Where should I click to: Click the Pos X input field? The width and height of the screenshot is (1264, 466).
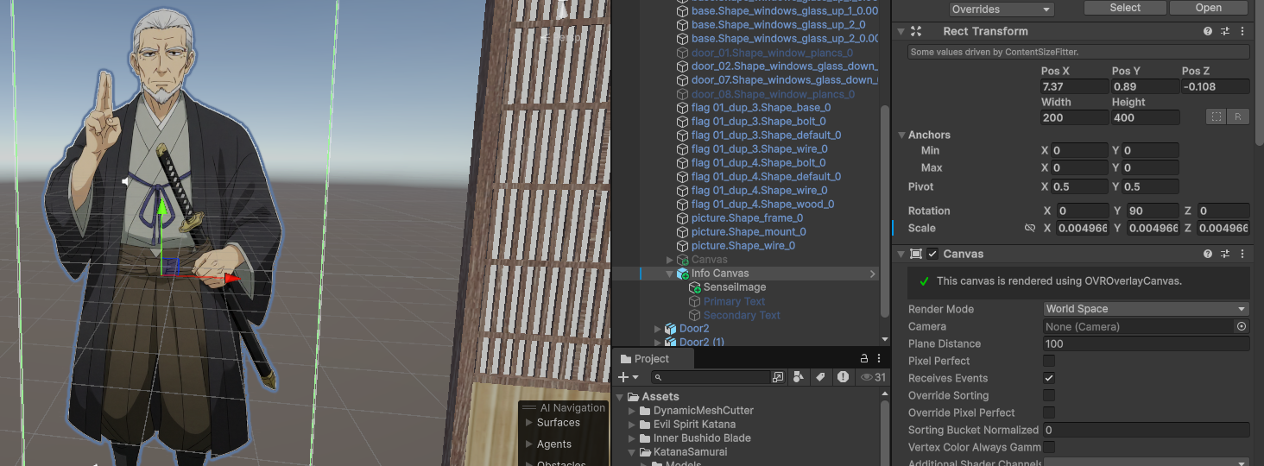1074,86
